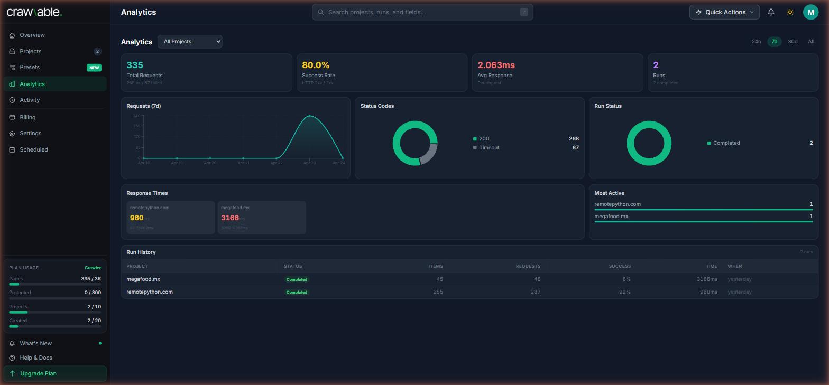
Task: Toggle light theme with sun icon
Action: tap(790, 12)
